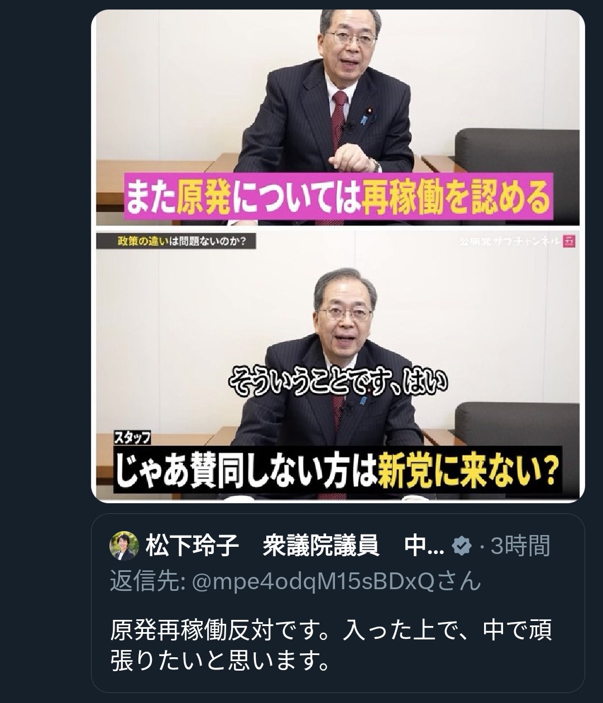Tap the pink caption また原発については再稼働を認める
Image resolution: width=603 pixels, height=703 pixels.
point(338,196)
